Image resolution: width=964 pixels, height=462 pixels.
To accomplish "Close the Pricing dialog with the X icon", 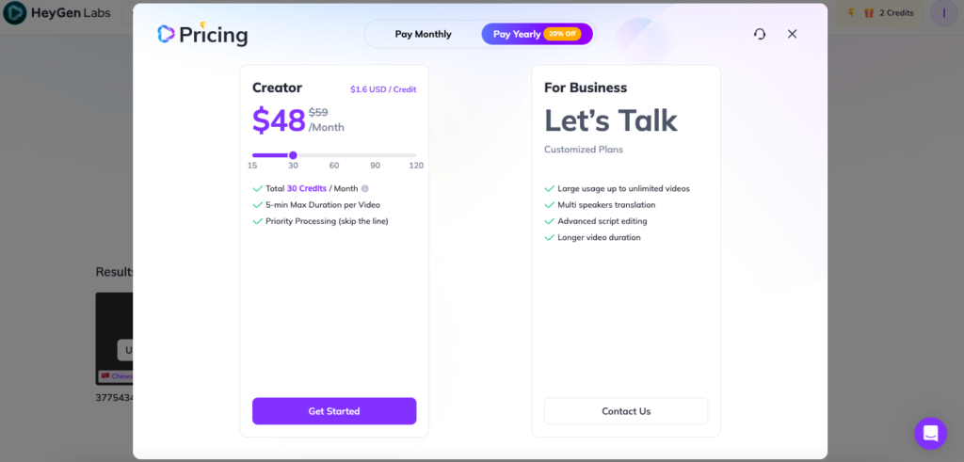I will coord(792,34).
